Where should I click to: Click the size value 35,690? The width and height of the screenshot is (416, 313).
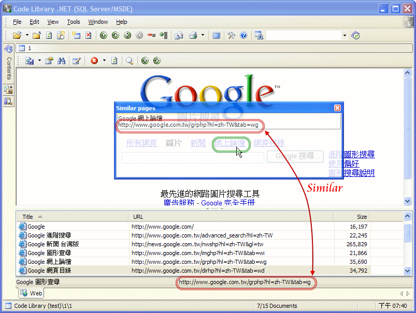click(358, 262)
